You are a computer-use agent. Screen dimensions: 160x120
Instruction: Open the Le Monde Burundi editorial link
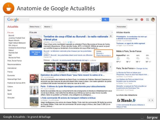(70, 60)
